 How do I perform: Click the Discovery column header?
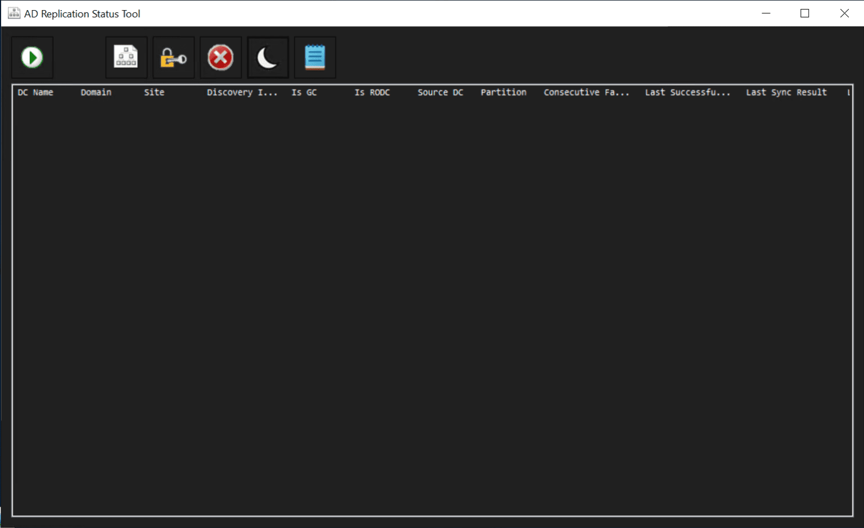coord(242,92)
